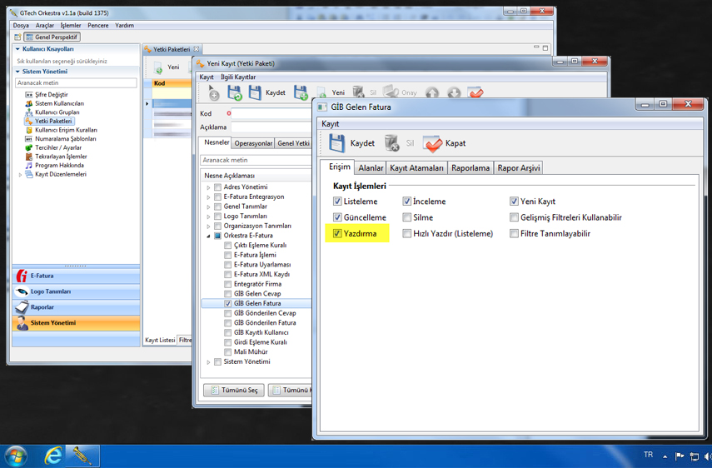
Task: Enable Filtre Tanımlayabilir checkbox
Action: tap(514, 233)
